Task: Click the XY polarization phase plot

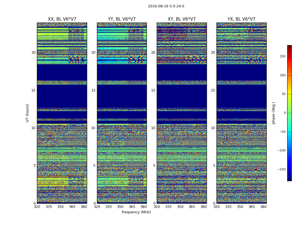Action: click(x=182, y=113)
